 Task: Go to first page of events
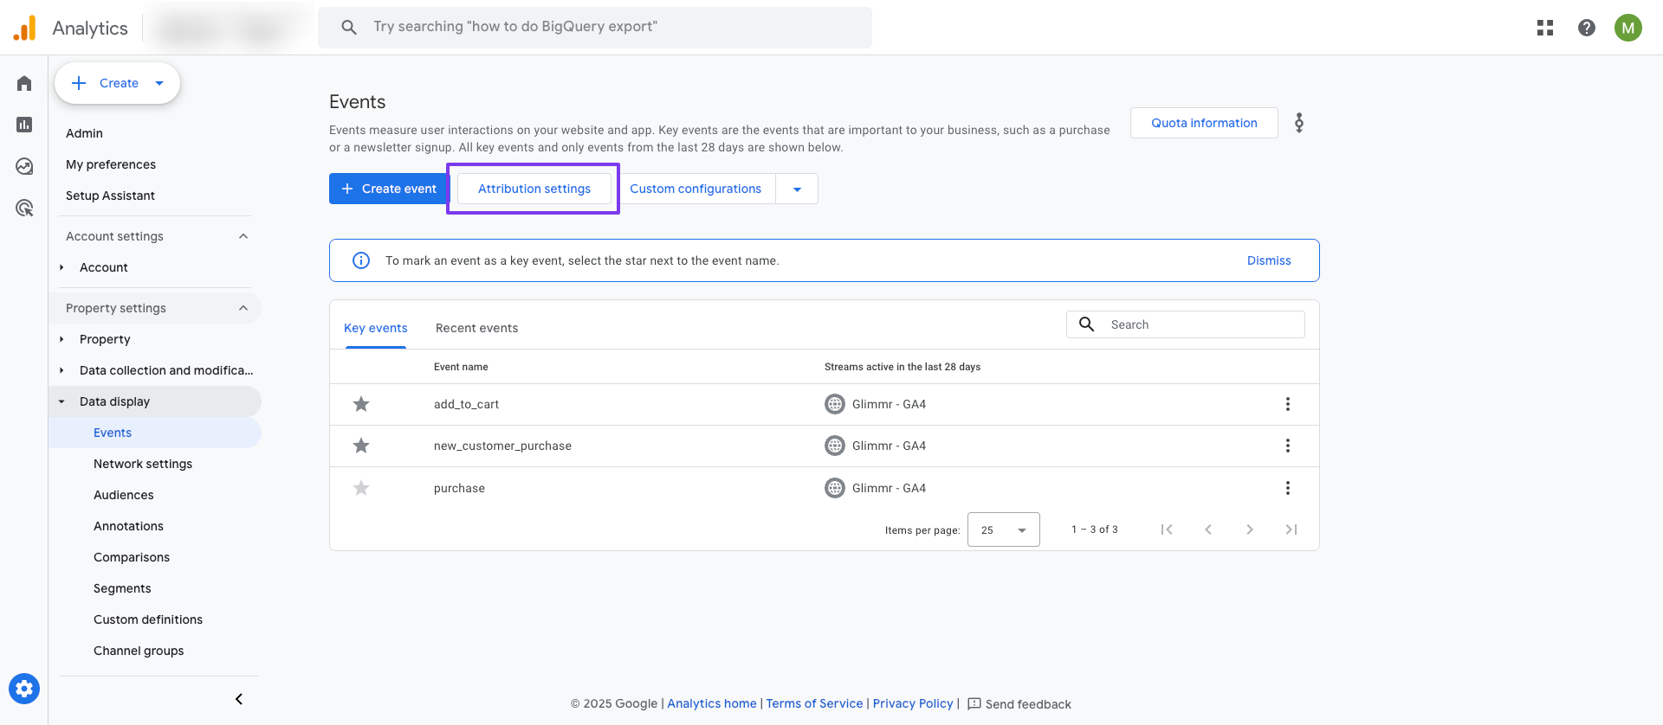pos(1167,529)
